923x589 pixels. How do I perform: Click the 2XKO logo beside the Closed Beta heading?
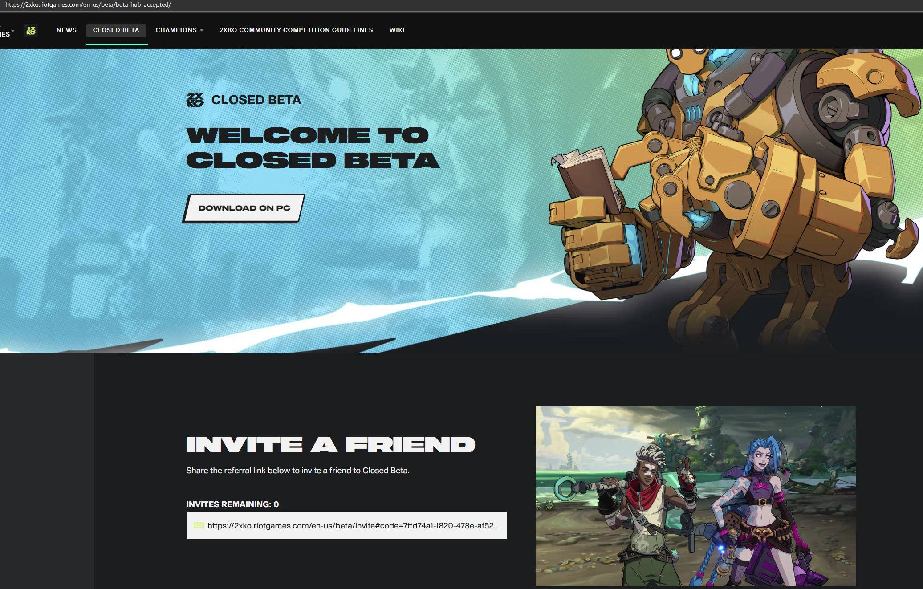tap(195, 100)
